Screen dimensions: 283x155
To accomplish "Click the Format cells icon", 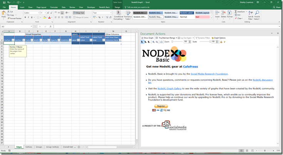I will 229,13.
